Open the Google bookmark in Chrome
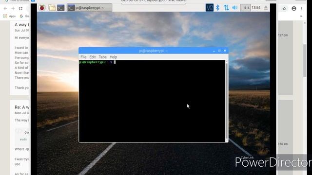 (24, 16)
